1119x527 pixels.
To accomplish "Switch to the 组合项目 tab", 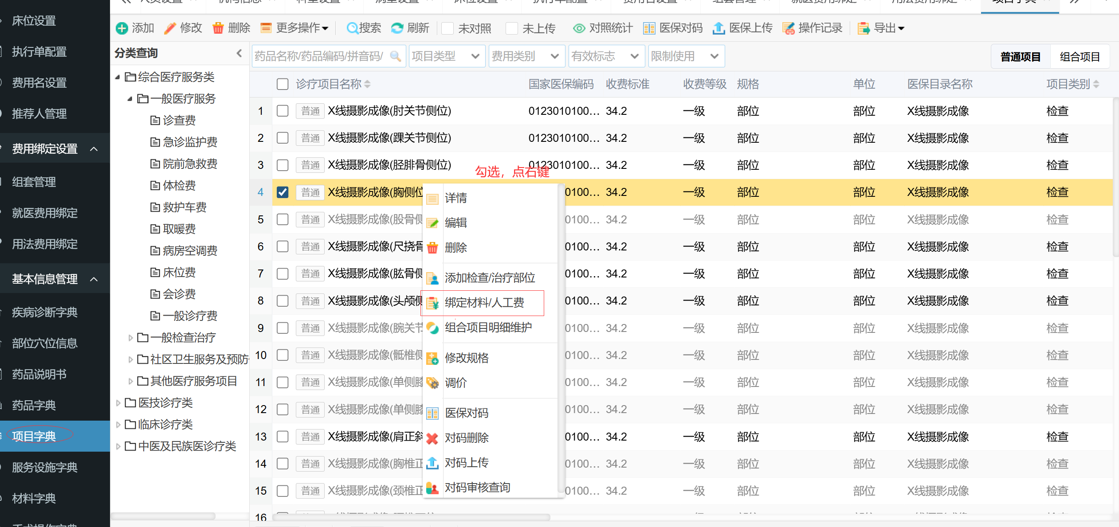I will tap(1080, 57).
